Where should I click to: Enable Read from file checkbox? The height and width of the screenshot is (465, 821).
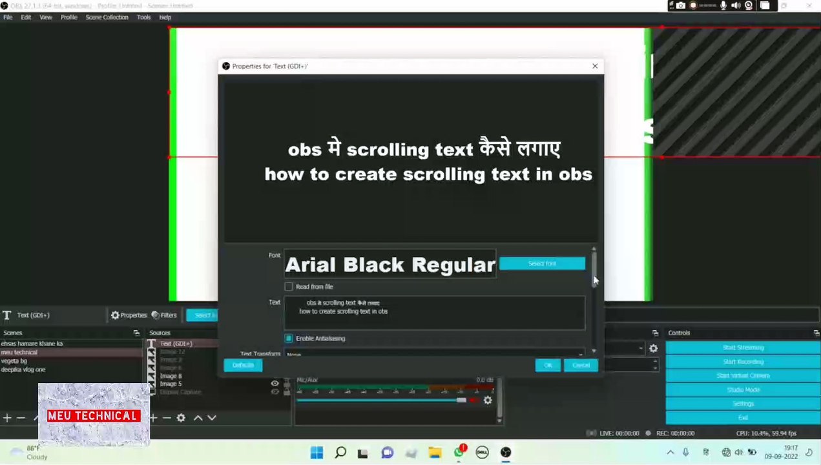289,287
